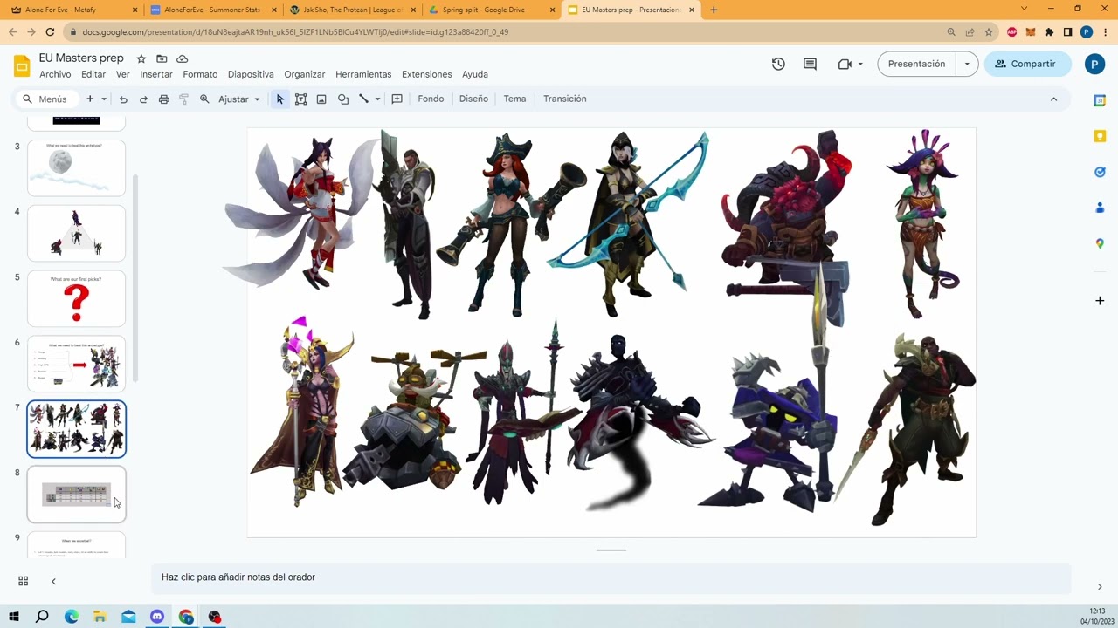This screenshot has height=628, width=1118.
Task: Select the cursor selection tool
Action: click(280, 99)
